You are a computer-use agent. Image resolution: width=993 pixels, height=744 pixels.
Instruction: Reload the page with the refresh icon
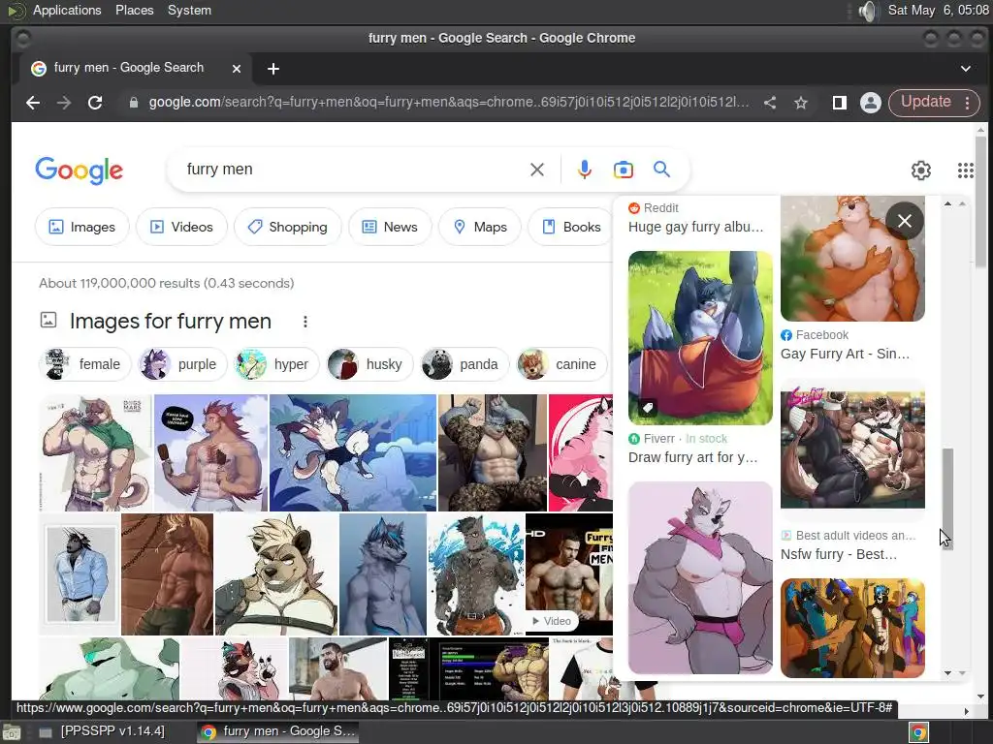click(x=95, y=103)
